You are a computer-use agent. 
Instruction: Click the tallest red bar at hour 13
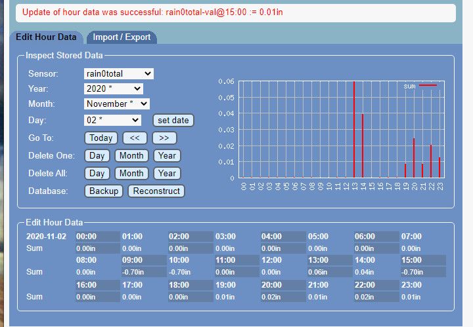[x=354, y=129]
